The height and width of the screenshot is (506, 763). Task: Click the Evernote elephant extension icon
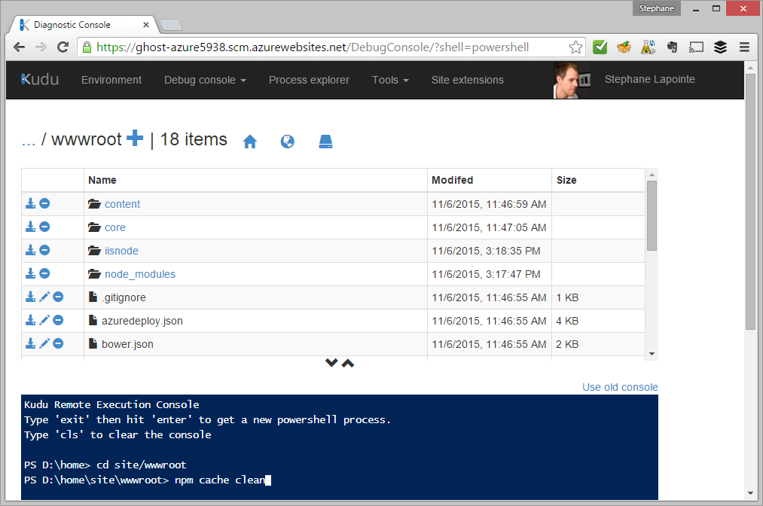(673, 47)
